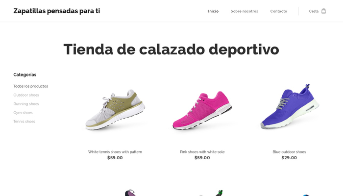Click the site title Zapatillas pensadas para ti
Image resolution: width=343 pixels, height=196 pixels.
click(x=57, y=11)
